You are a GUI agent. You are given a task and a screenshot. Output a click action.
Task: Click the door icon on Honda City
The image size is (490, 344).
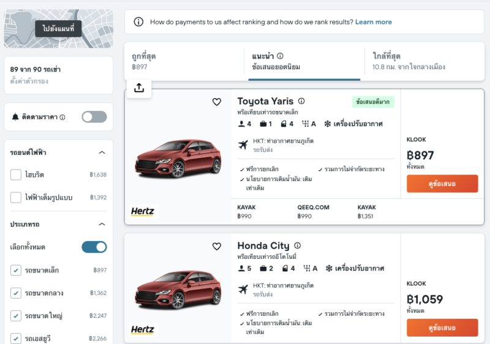[x=285, y=269]
